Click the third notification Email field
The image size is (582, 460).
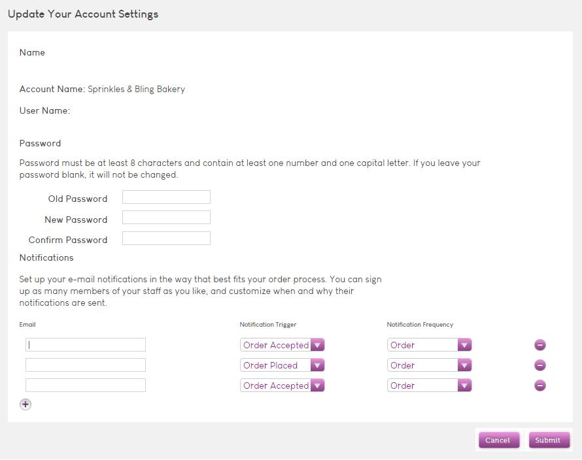coord(86,386)
